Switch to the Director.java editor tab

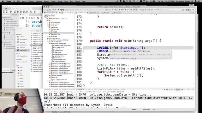117,13
